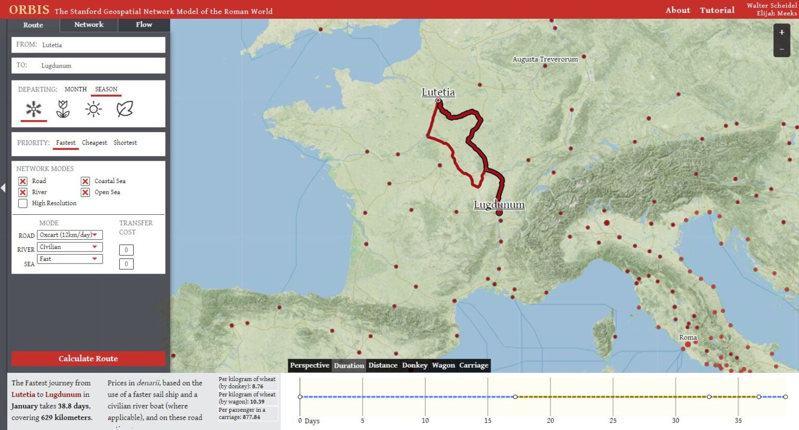
Task: Uncheck the Open Sea network mode
Action: (85, 192)
